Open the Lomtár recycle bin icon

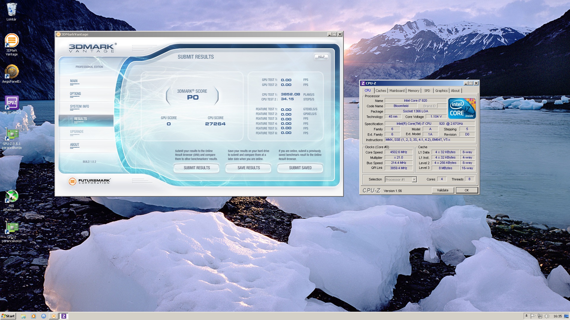pos(12,12)
